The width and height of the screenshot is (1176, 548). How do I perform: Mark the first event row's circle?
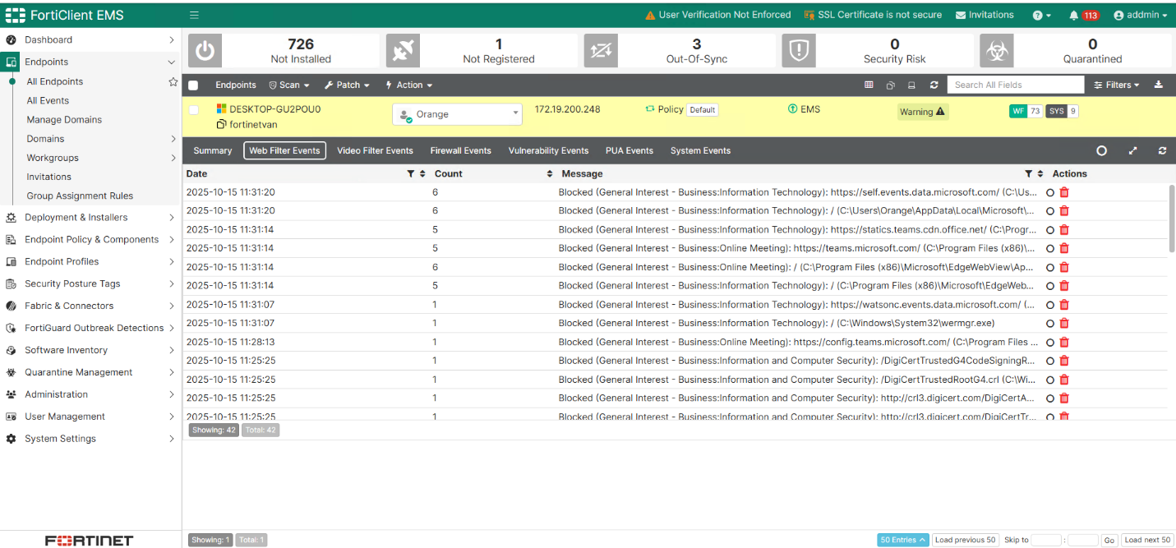click(1049, 192)
